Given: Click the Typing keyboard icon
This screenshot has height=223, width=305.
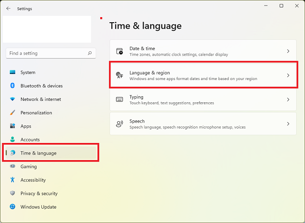Looking at the screenshot, I should 119,99.
